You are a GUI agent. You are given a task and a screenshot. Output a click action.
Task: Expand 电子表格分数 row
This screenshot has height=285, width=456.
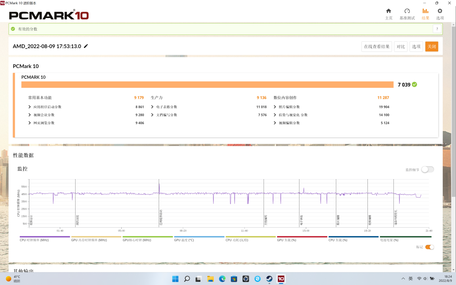(153, 107)
